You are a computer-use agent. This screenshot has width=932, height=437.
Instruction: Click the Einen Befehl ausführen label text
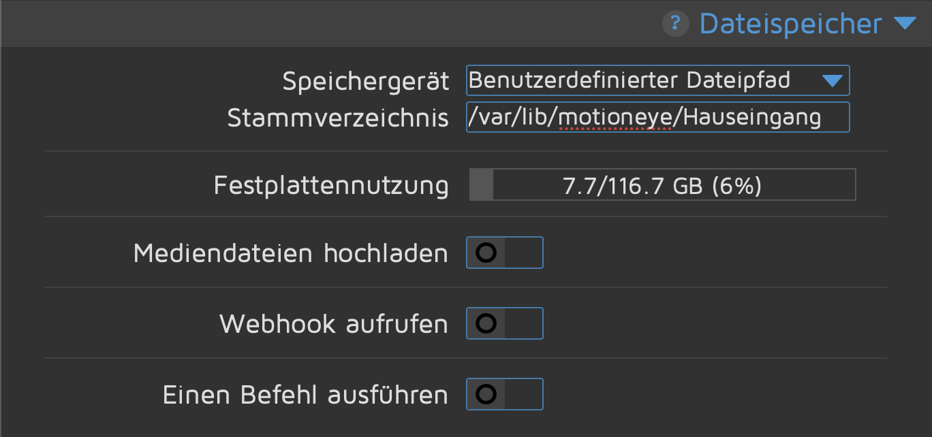click(305, 395)
